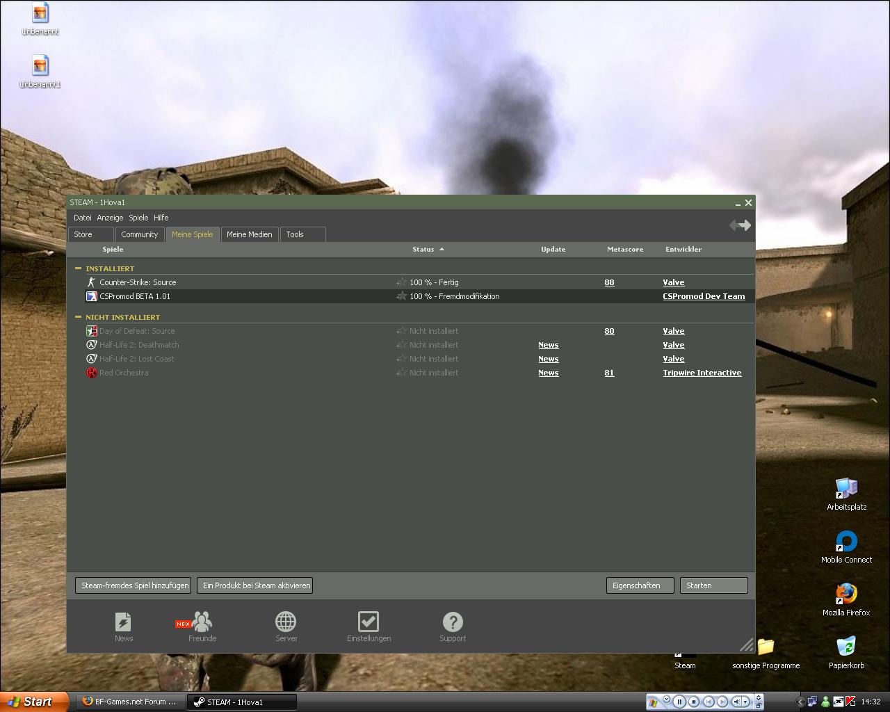Switch to the Tools tab
The height and width of the screenshot is (712, 890).
pos(302,234)
